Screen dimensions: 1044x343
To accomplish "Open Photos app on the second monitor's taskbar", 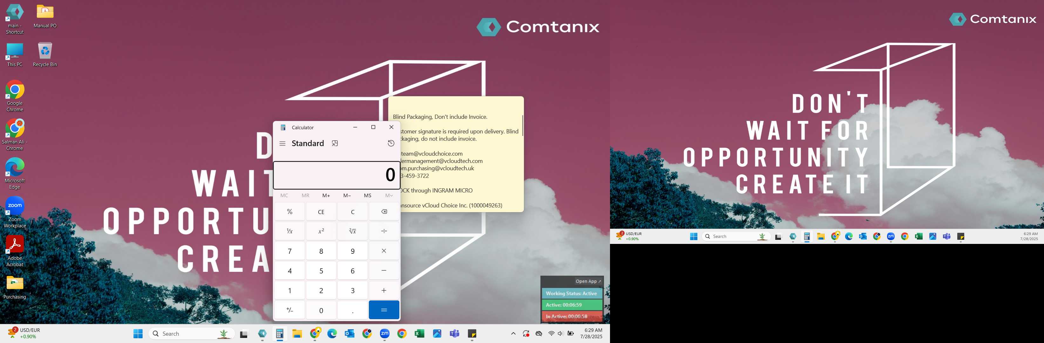I will click(x=932, y=237).
